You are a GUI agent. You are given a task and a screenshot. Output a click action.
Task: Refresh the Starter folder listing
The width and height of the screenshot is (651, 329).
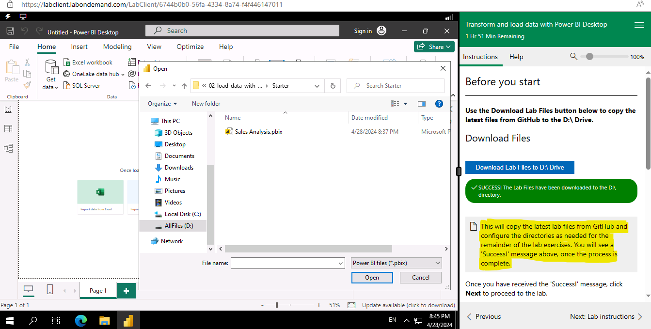point(333,86)
